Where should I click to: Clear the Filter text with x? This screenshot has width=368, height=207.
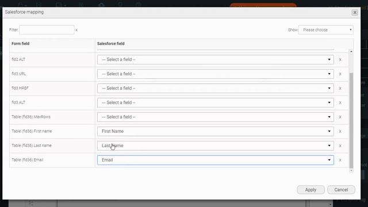[76, 30]
